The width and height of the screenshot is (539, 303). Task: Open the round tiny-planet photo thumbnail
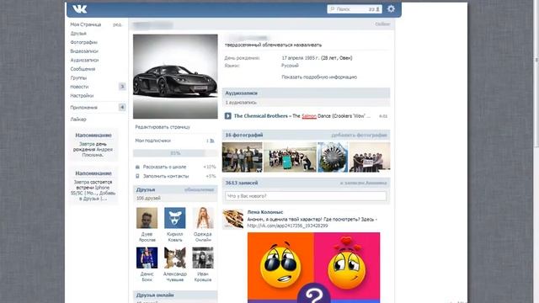point(333,157)
